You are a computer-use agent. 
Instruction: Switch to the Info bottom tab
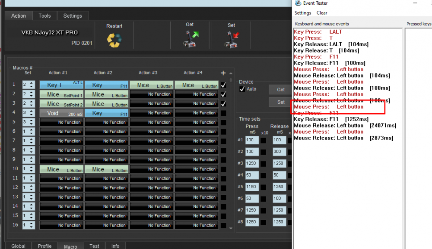click(115, 246)
